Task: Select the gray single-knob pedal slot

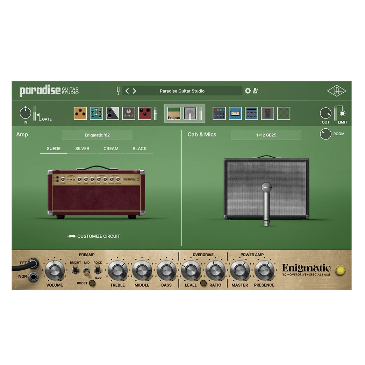Action: click(129, 113)
